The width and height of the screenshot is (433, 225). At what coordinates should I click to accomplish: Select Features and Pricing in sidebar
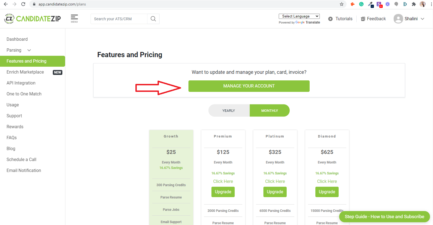coord(33,61)
